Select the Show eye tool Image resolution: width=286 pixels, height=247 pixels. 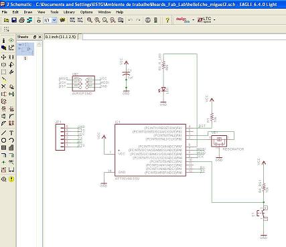point(11,41)
